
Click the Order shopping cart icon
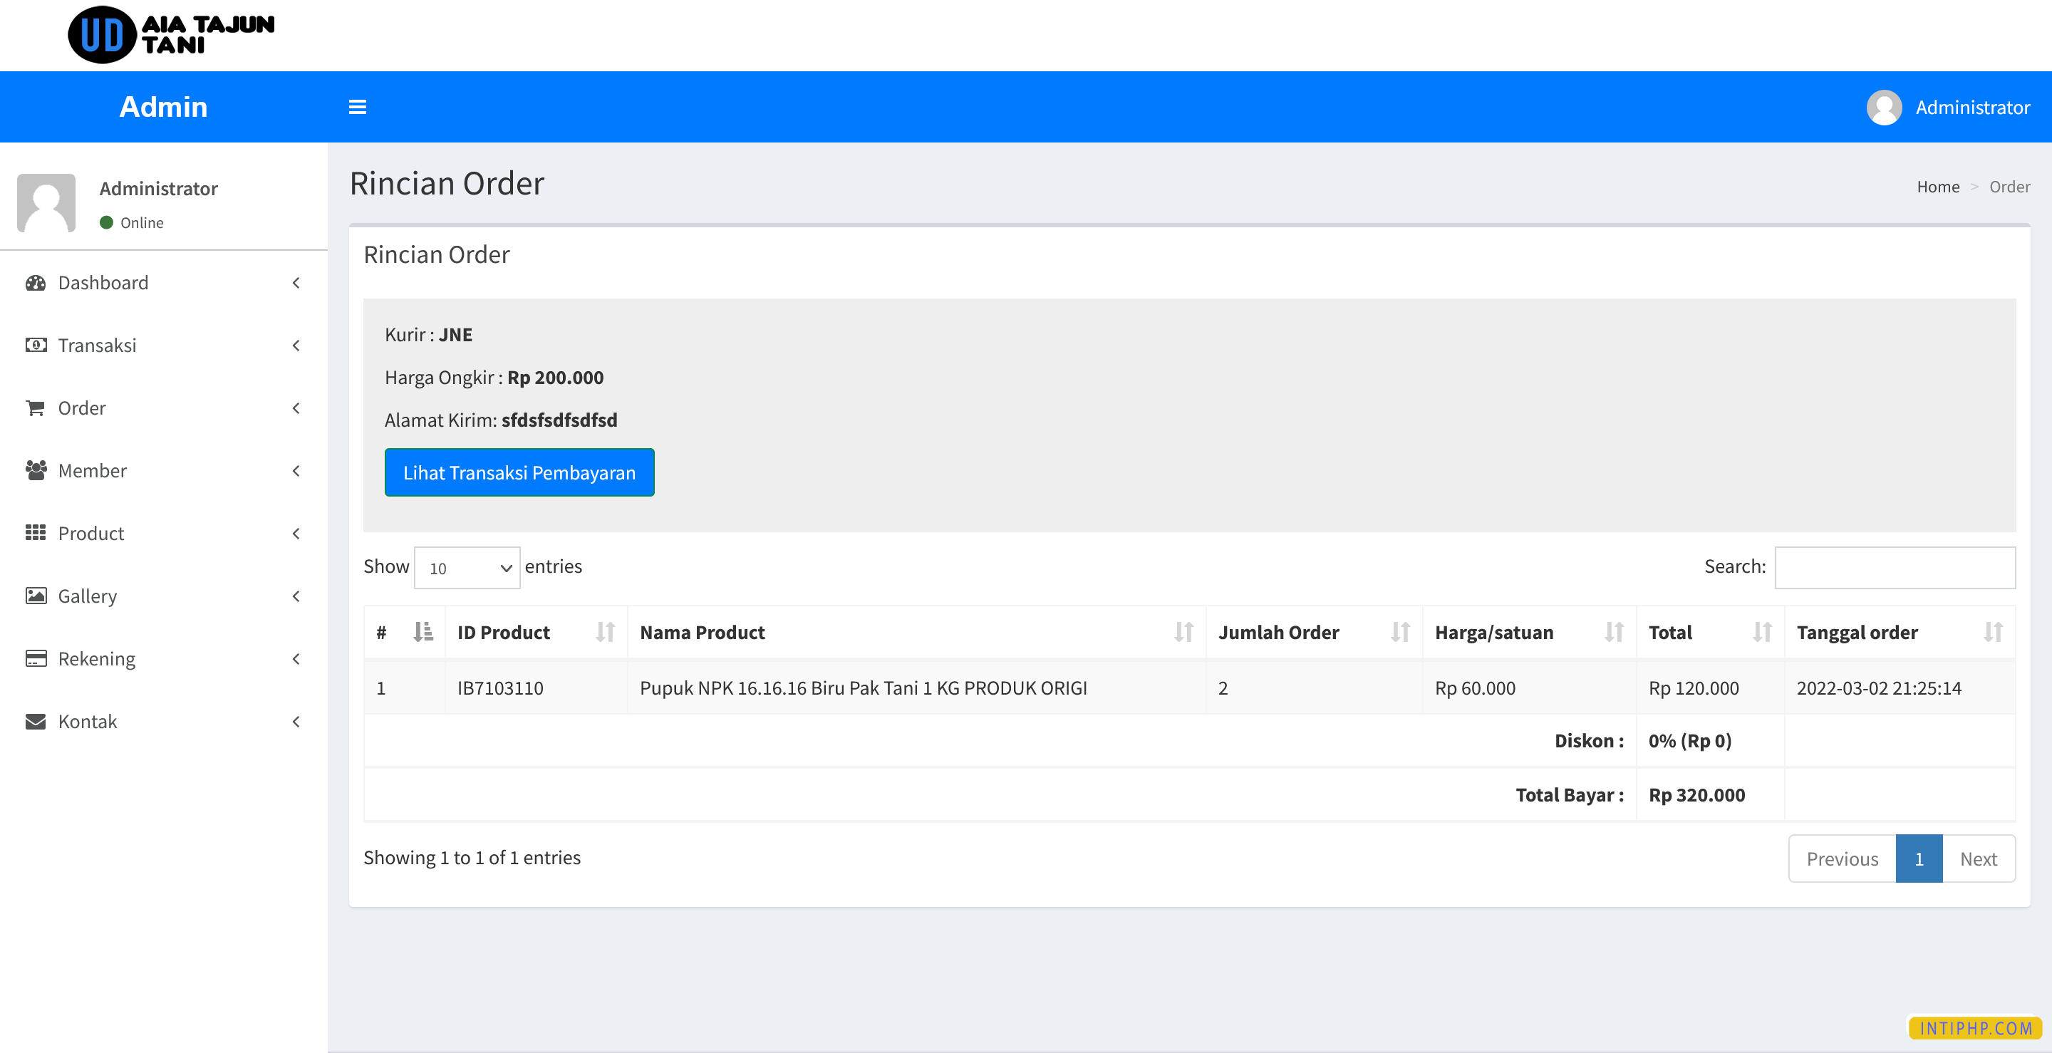point(36,408)
